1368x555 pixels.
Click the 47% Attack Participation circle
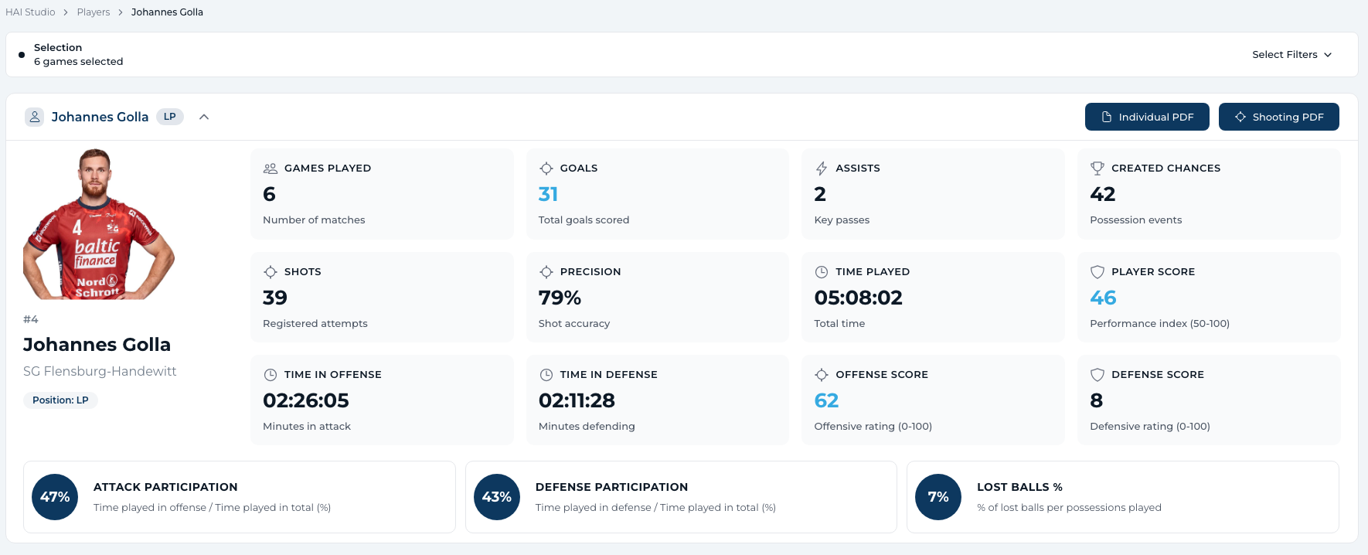(x=55, y=497)
